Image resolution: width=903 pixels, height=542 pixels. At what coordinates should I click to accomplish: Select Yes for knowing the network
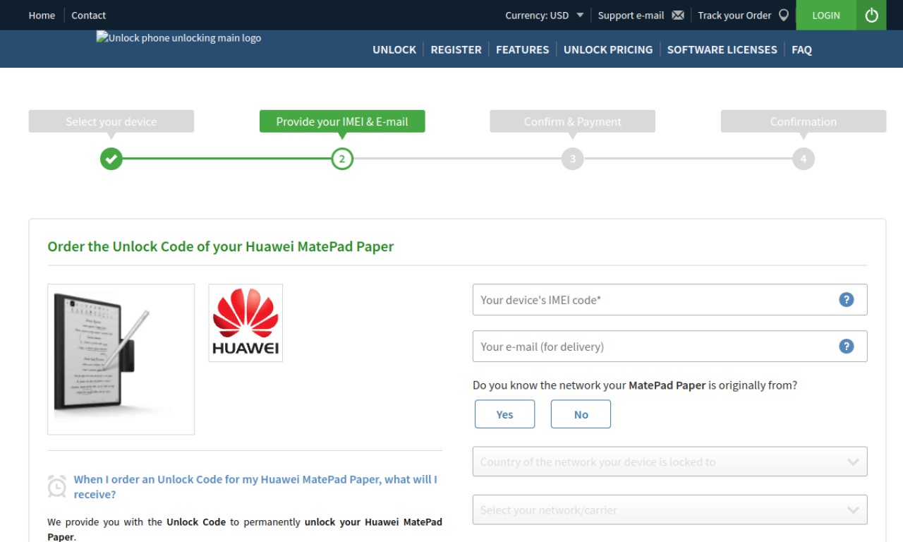[504, 414]
